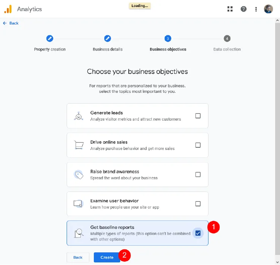The image size is (280, 265).
Task: Go to the Property creation step
Action: tap(50, 39)
